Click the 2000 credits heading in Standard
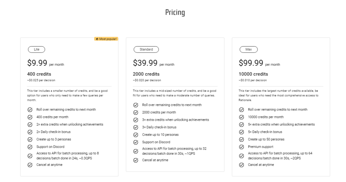This screenshot has height=182, width=346. point(146,74)
